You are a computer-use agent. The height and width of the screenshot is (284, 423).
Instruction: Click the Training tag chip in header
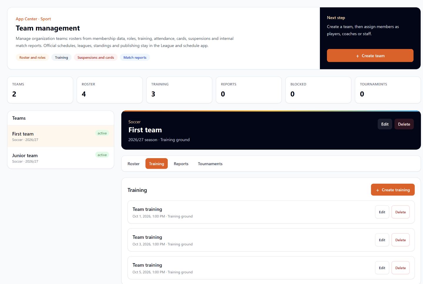click(61, 58)
